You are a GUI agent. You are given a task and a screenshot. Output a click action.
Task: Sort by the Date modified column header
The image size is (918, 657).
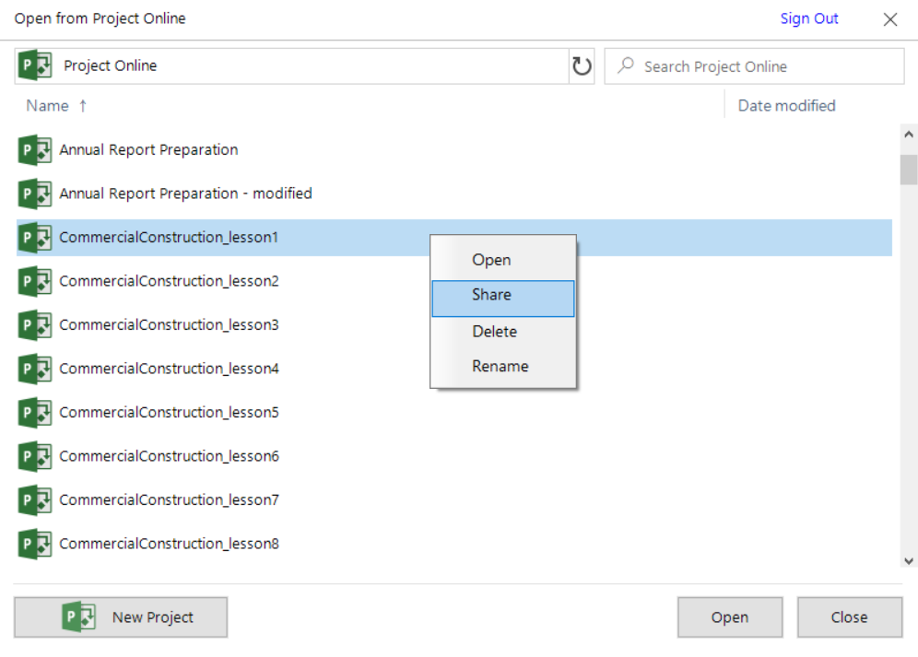(786, 106)
